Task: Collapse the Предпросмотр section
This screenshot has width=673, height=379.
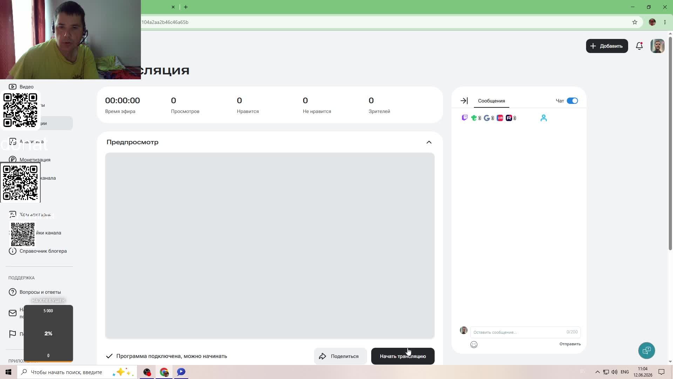Action: coord(429,142)
